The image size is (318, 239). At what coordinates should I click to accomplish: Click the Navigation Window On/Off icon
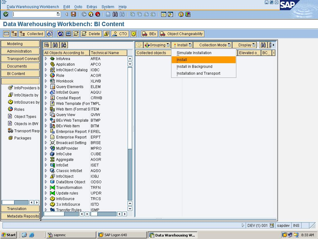click(7, 34)
